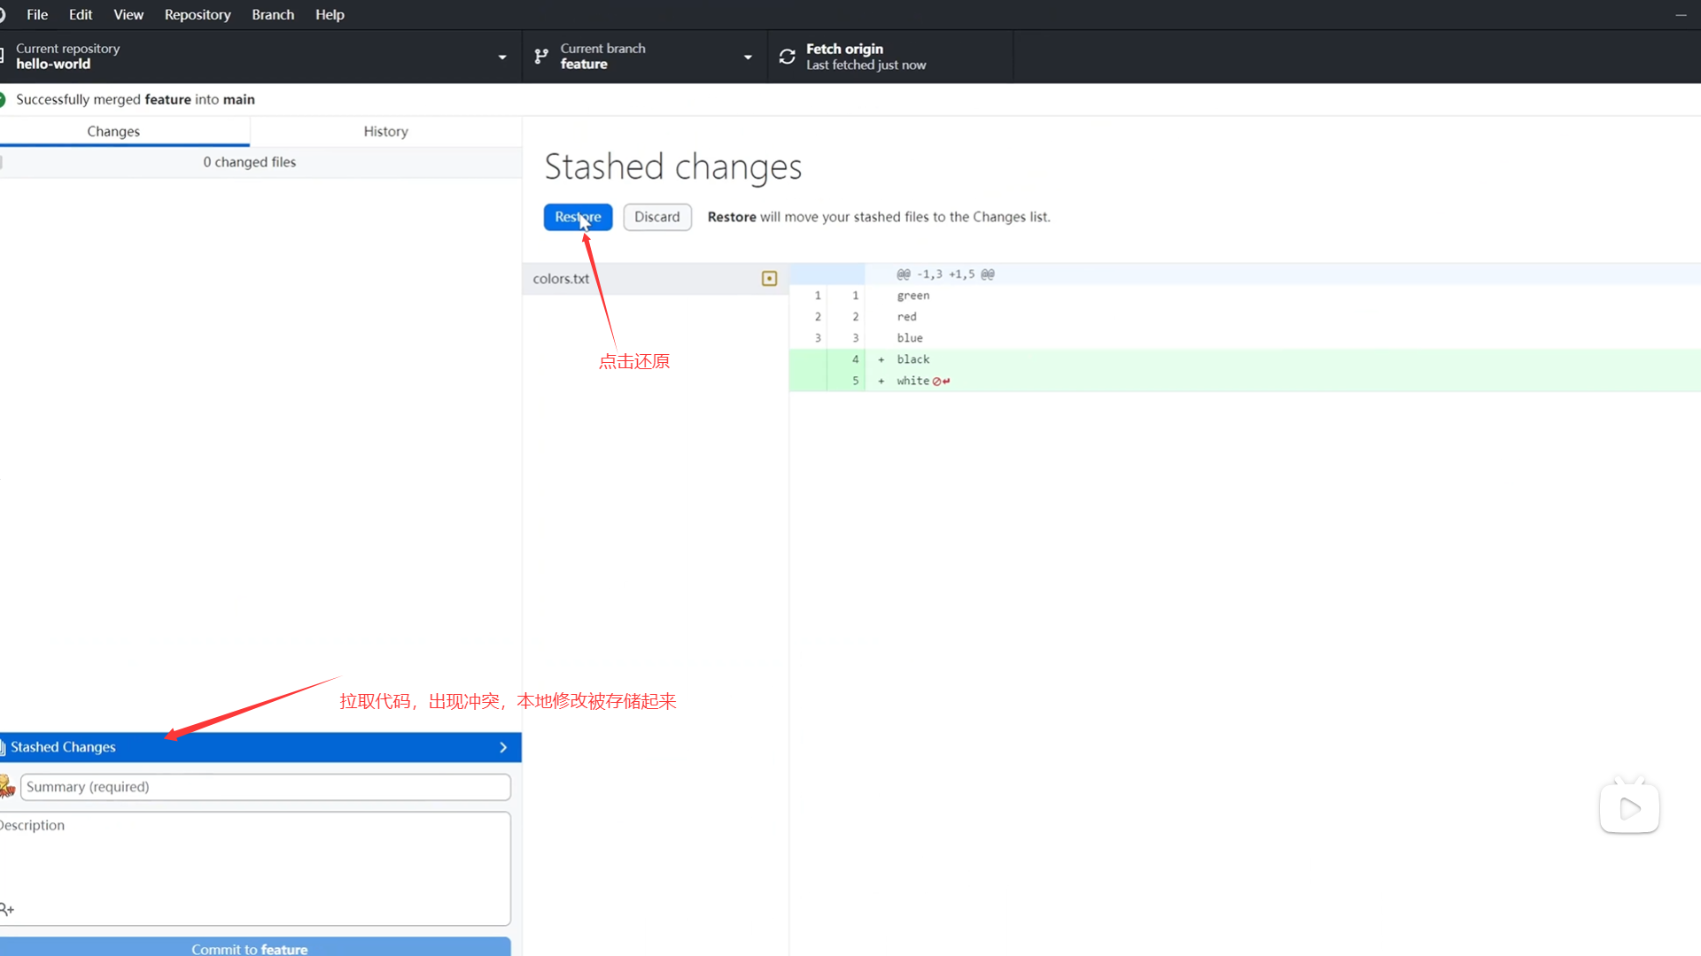Click the add co-authors icon

7,909
